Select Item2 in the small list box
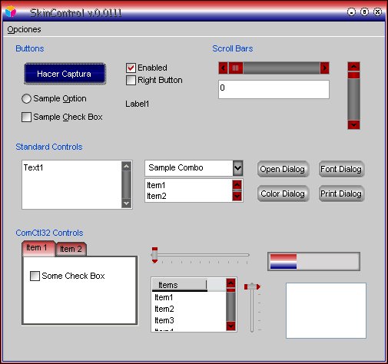Screen dimensions: 388x364 (x=188, y=196)
